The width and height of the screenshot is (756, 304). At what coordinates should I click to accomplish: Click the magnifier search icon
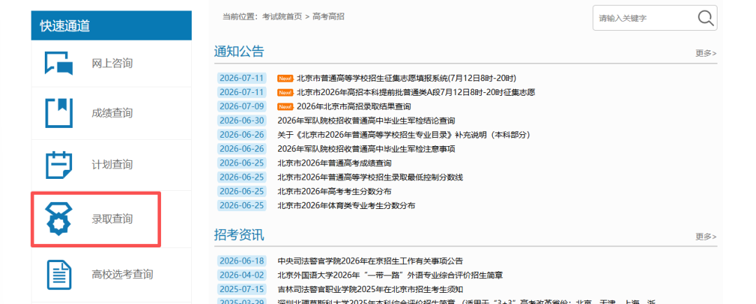pyautogui.click(x=706, y=17)
